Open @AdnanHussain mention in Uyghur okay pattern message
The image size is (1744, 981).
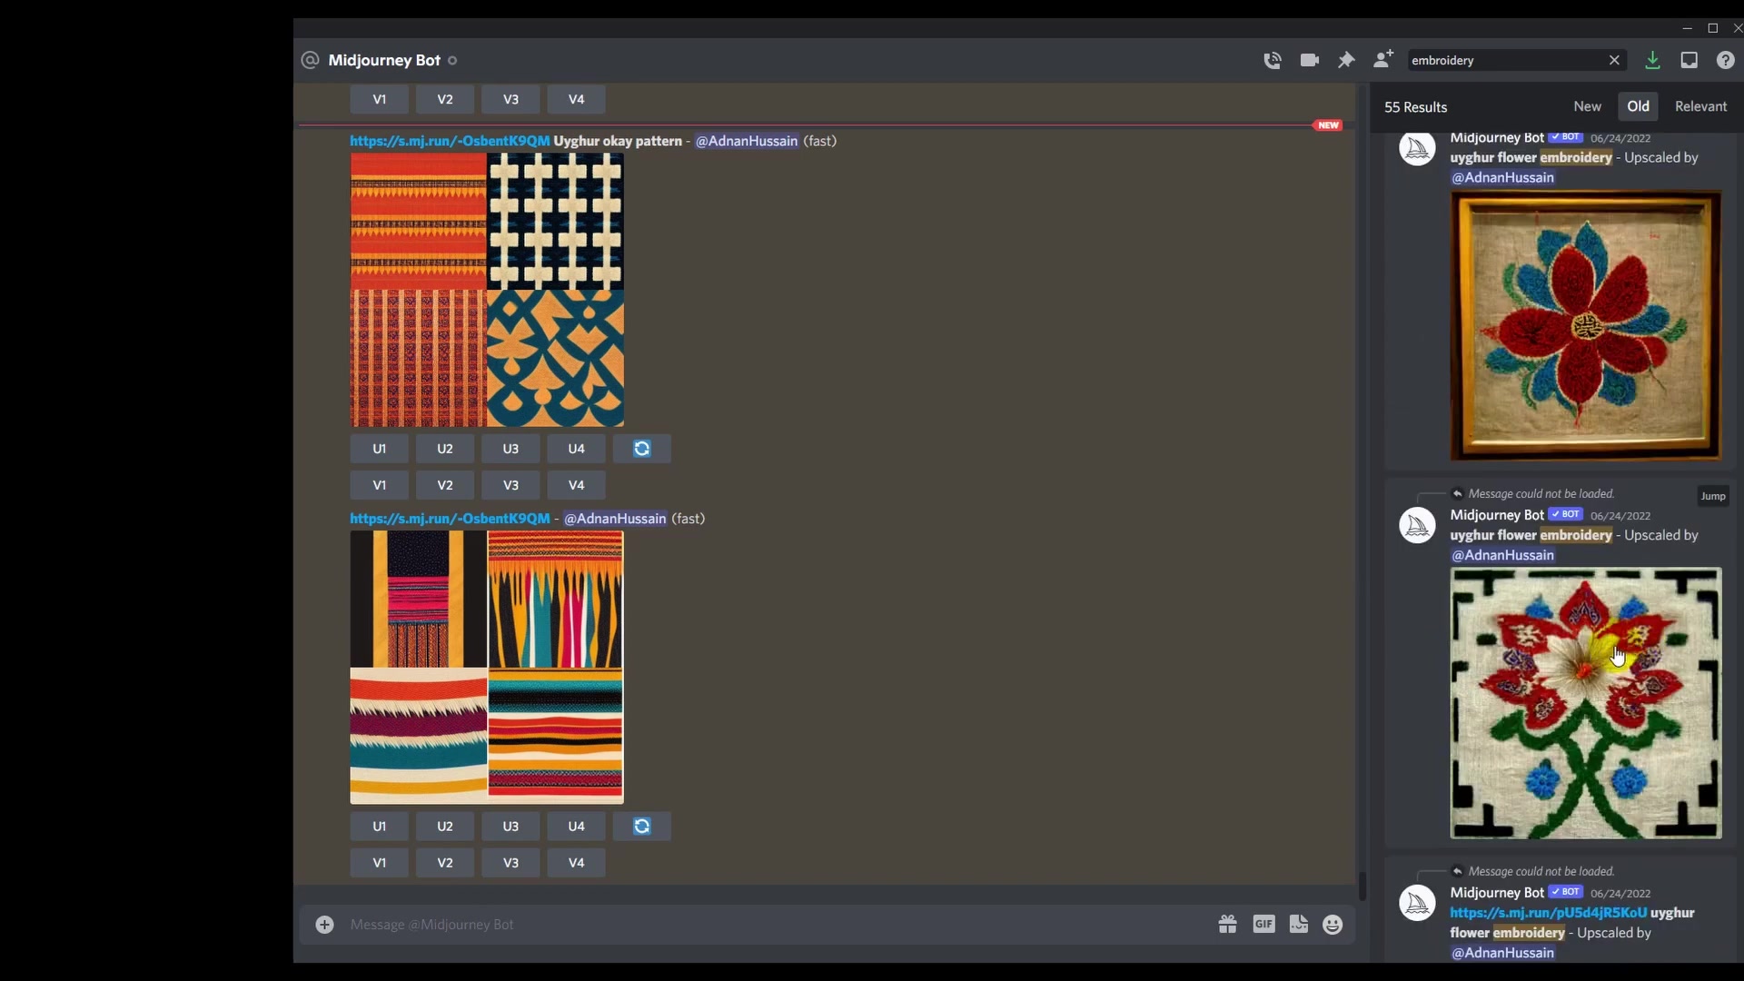tap(747, 141)
